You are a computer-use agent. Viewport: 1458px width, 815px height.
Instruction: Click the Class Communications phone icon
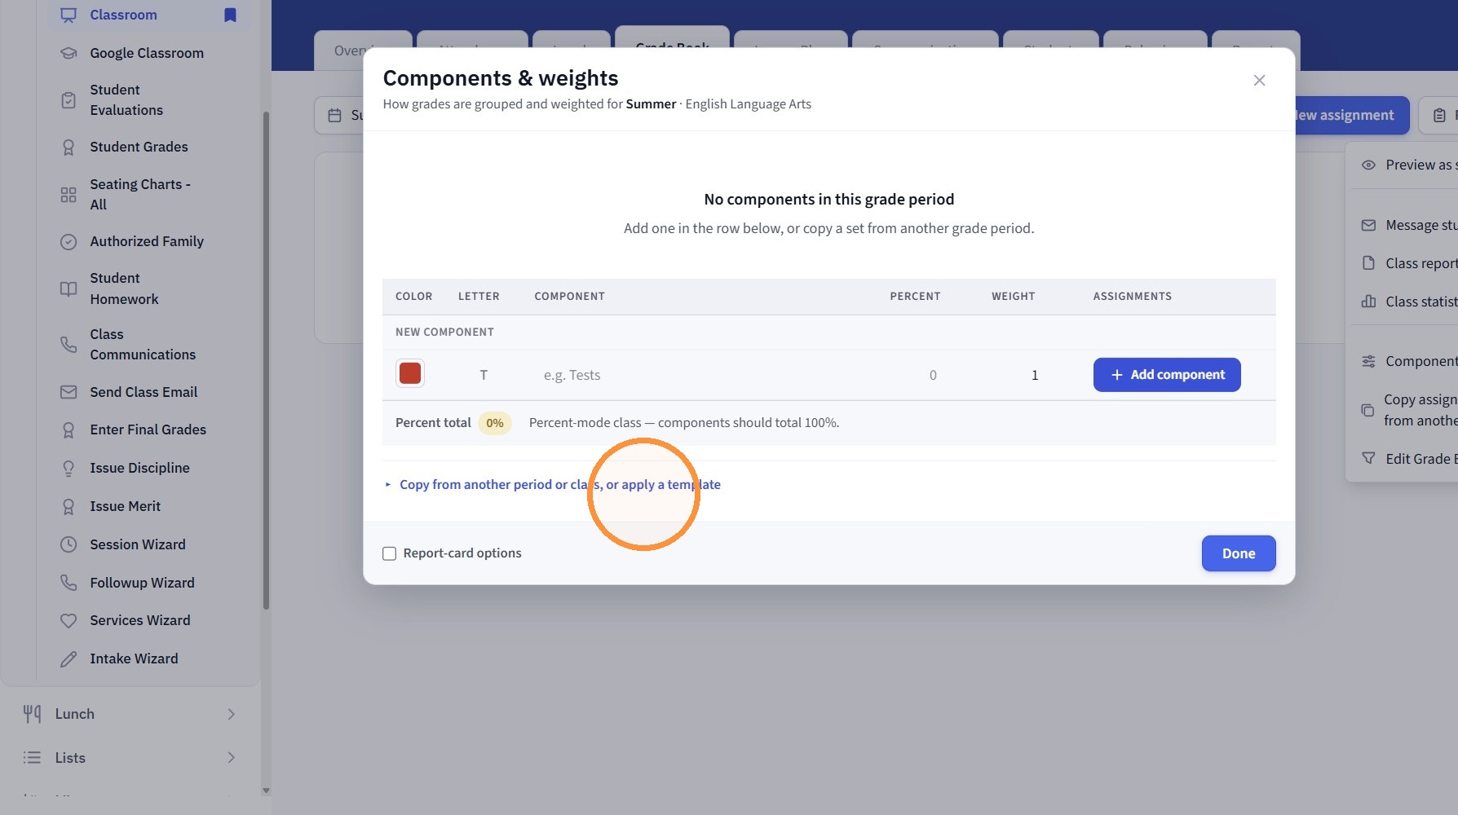[x=68, y=344]
